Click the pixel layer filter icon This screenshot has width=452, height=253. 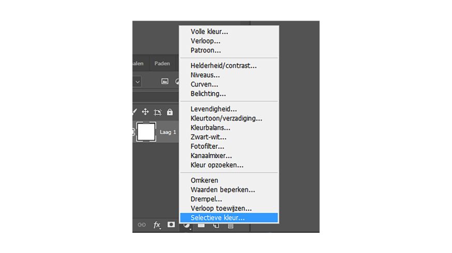[165, 81]
